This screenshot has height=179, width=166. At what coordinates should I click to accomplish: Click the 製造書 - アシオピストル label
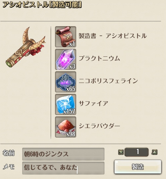coord(113,36)
